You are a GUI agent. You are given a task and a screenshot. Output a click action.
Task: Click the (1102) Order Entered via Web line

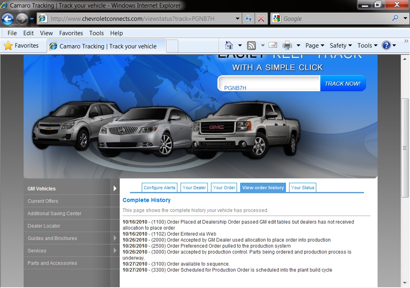pos(169,234)
